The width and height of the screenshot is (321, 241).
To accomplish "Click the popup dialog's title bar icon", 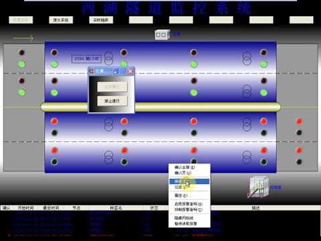I will (92, 72).
